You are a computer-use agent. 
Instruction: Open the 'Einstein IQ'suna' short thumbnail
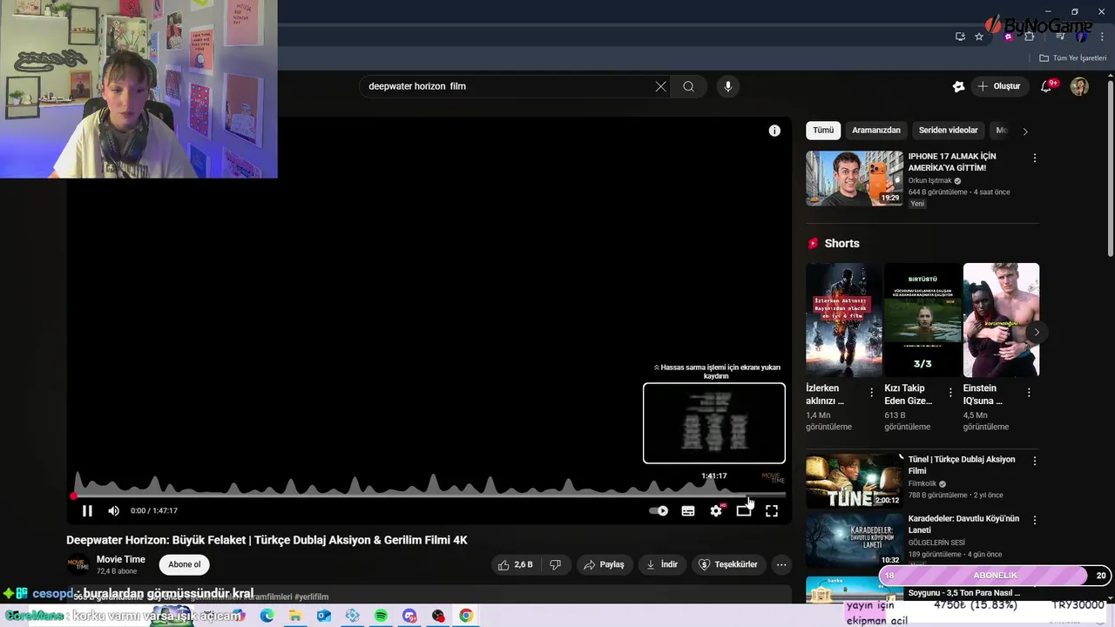tap(1001, 320)
